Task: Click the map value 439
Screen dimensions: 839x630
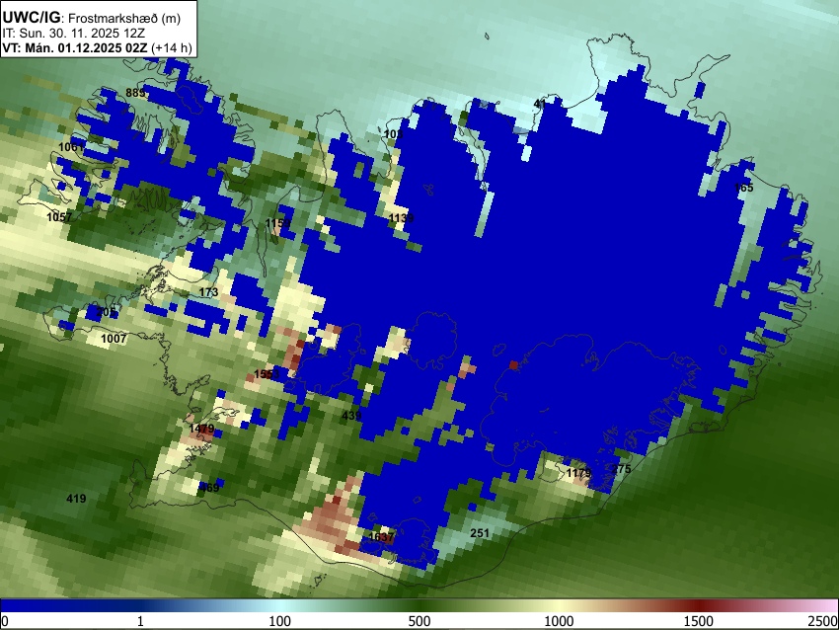Action: (351, 416)
